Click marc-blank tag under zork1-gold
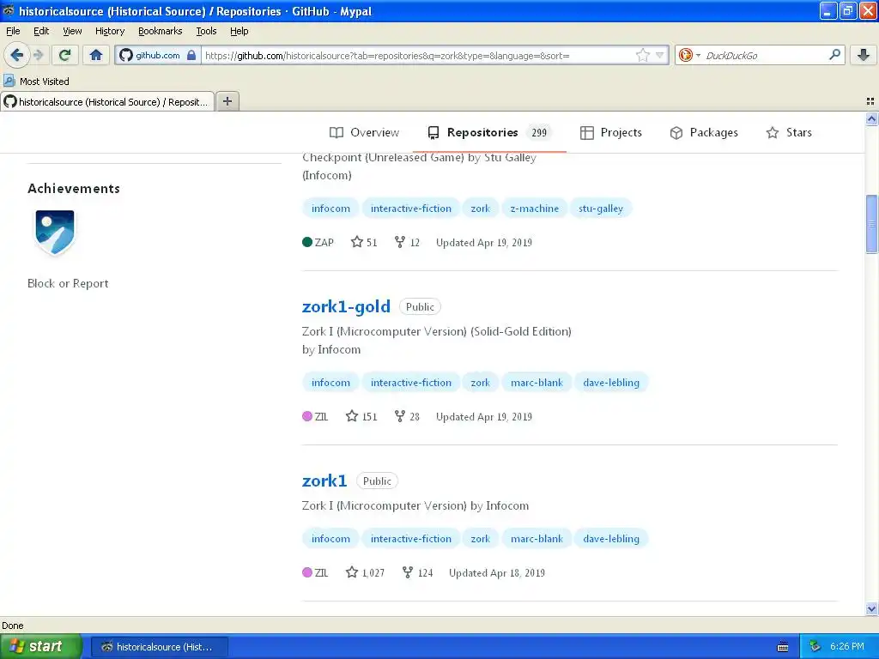Image resolution: width=879 pixels, height=659 pixels. [x=536, y=383]
